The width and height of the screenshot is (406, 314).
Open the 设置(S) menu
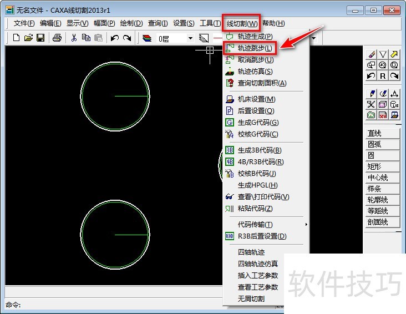(184, 23)
